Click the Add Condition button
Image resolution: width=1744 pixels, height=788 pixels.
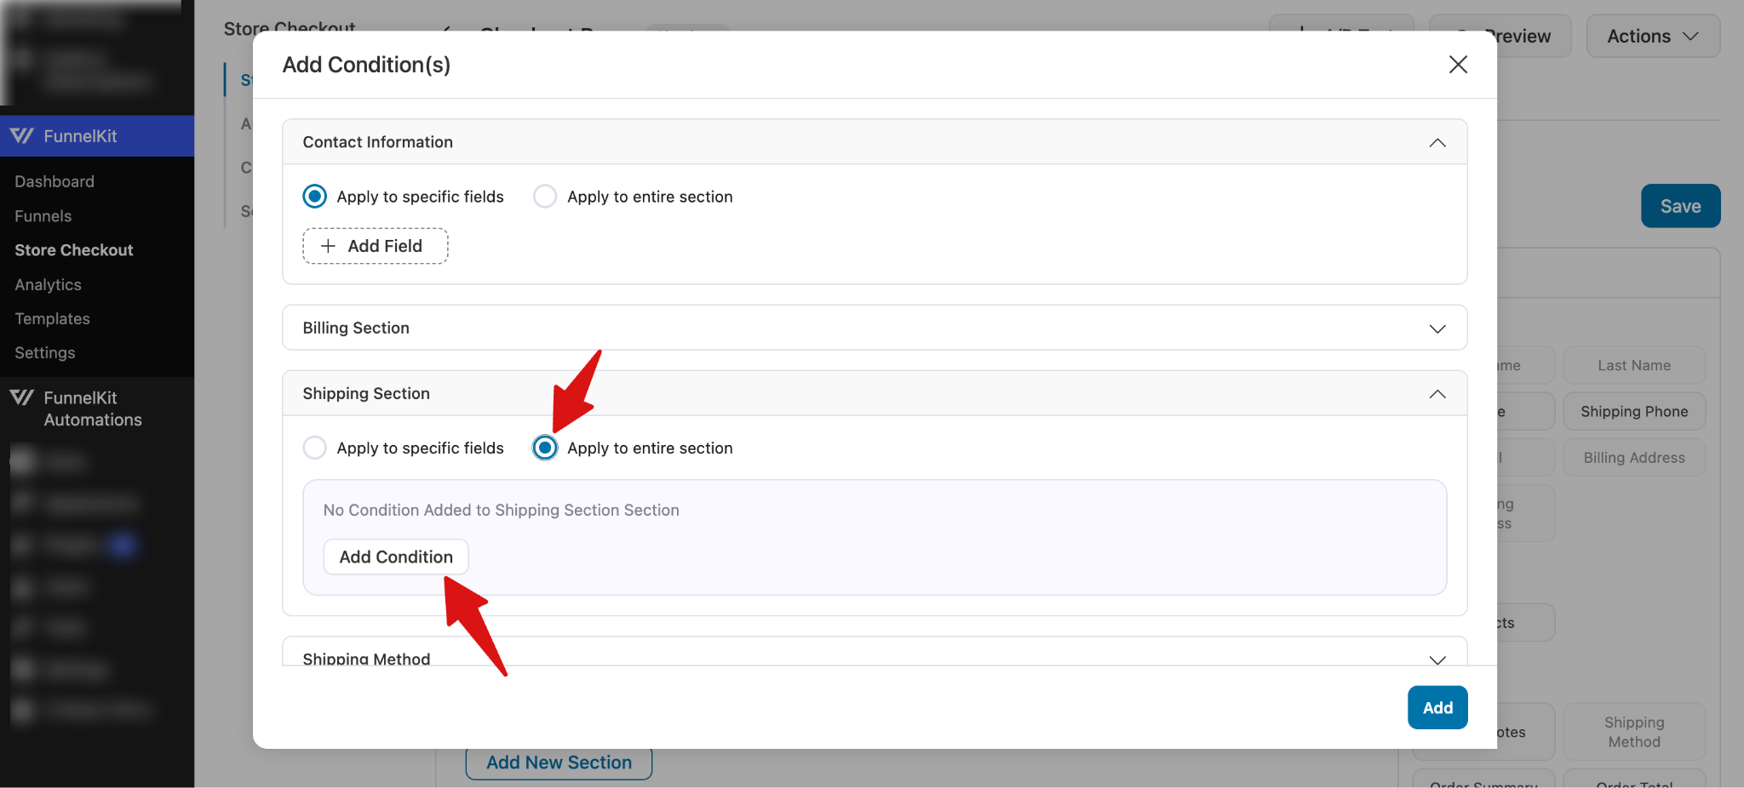[x=395, y=557]
